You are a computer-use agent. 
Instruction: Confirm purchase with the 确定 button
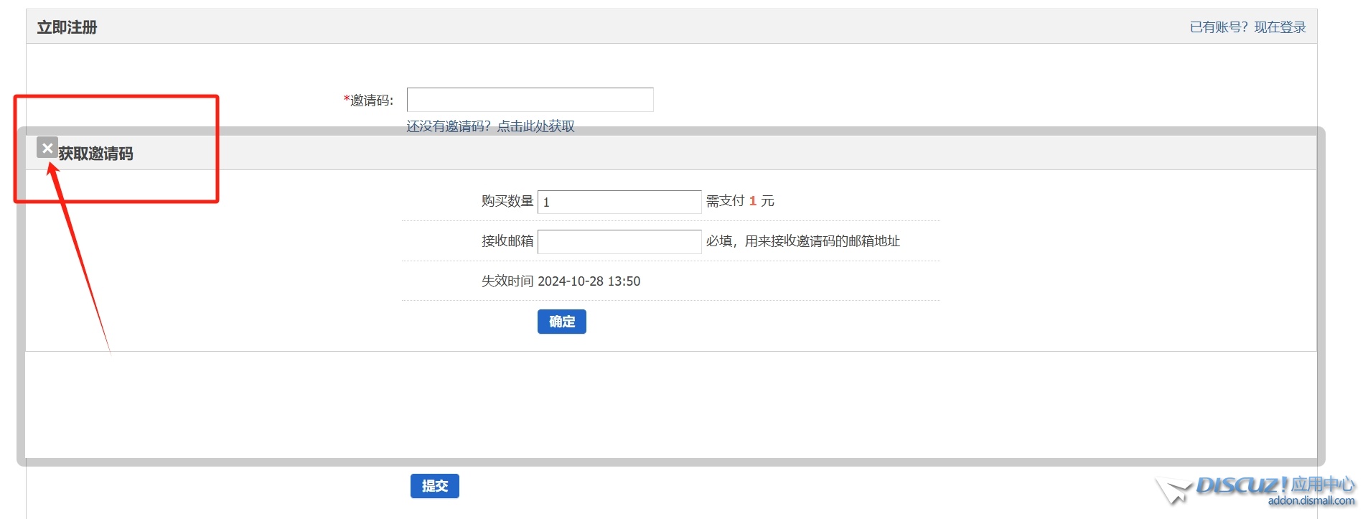tap(562, 322)
